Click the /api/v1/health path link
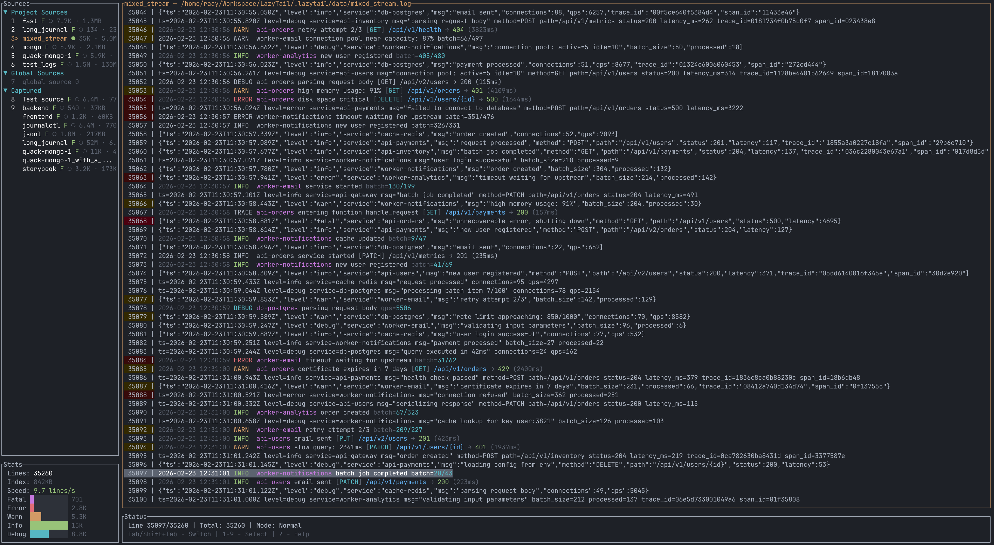Image resolution: width=994 pixels, height=545 pixels. pos(415,30)
